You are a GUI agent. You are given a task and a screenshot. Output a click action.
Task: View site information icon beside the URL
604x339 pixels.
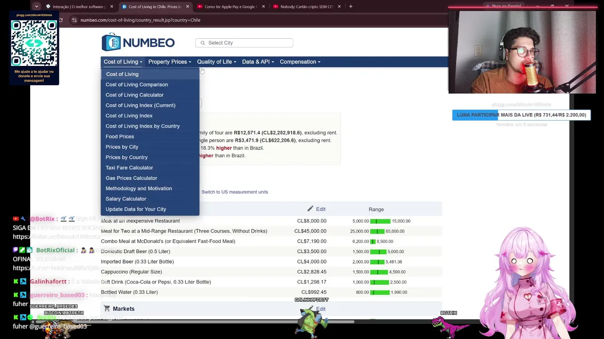pyautogui.click(x=74, y=20)
